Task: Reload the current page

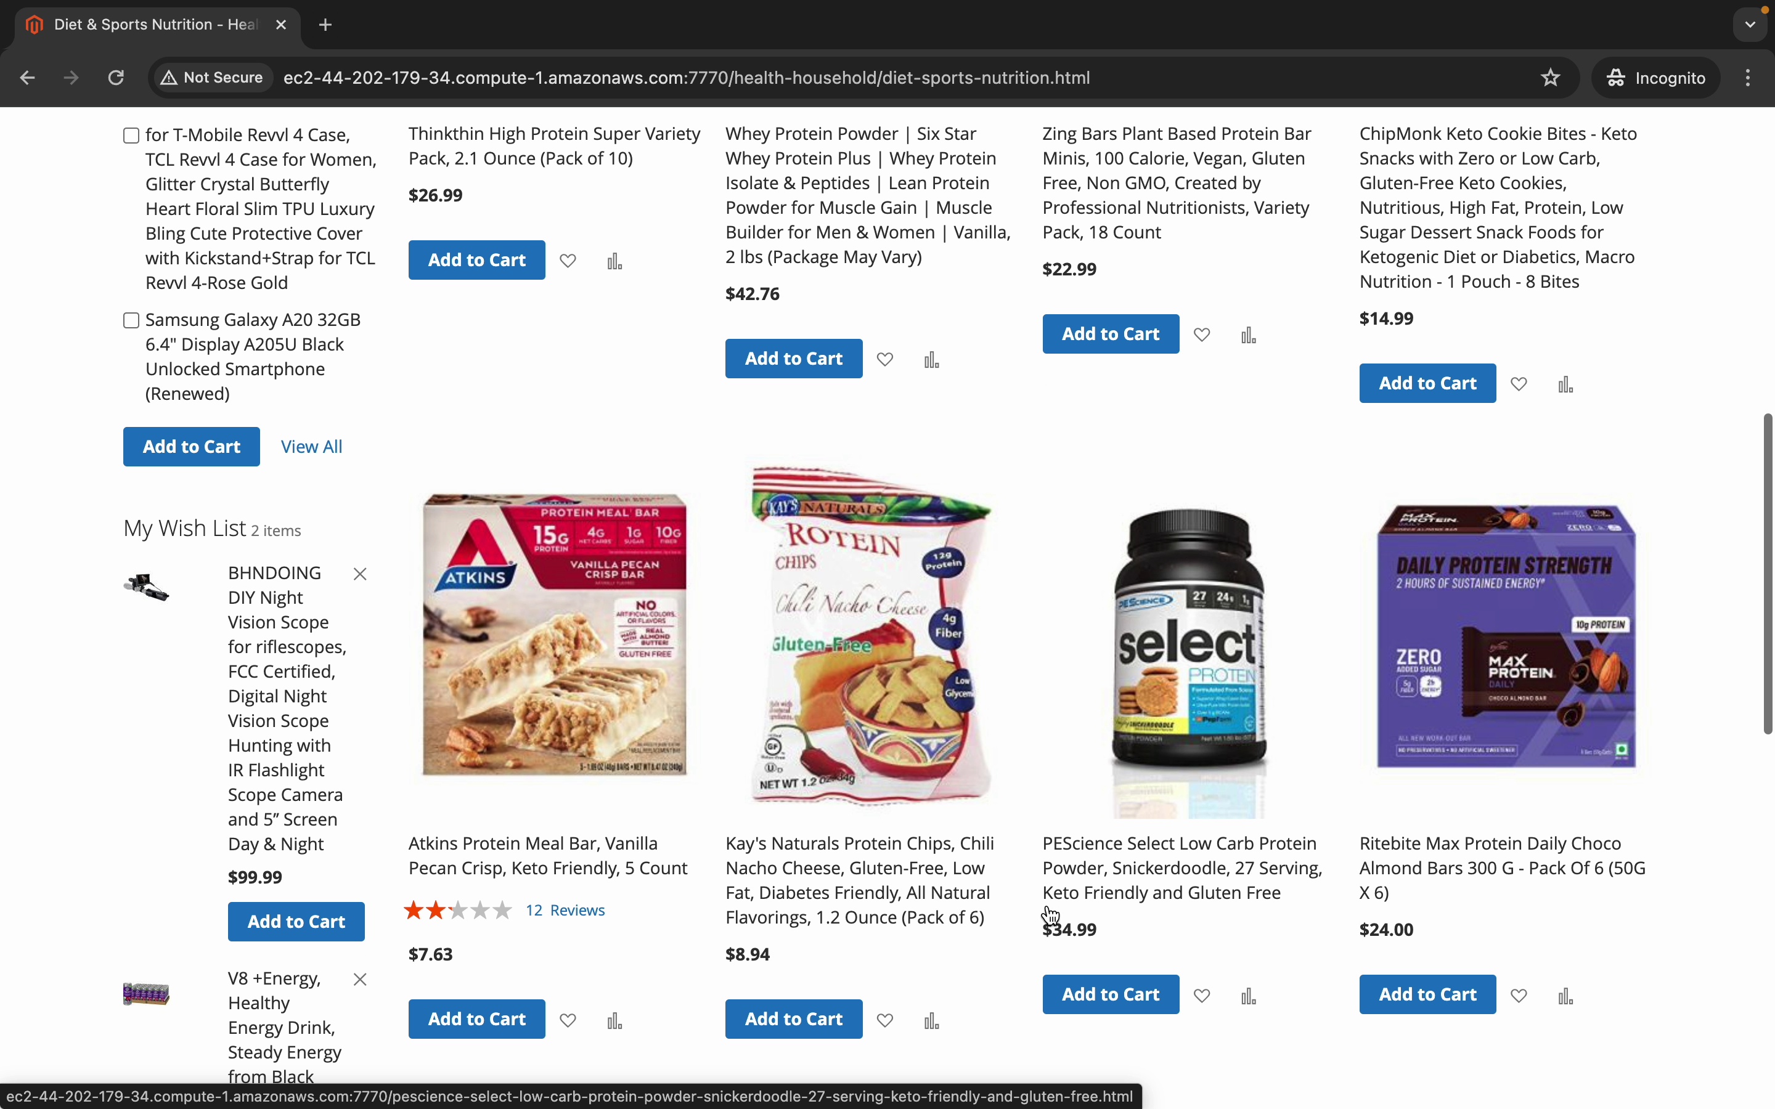Action: click(116, 78)
